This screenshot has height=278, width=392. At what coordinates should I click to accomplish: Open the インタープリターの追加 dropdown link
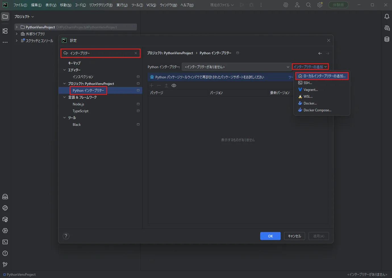click(310, 67)
